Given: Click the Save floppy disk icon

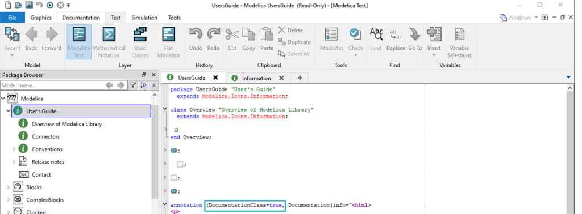Looking at the screenshot, I should [x=29, y=5].
